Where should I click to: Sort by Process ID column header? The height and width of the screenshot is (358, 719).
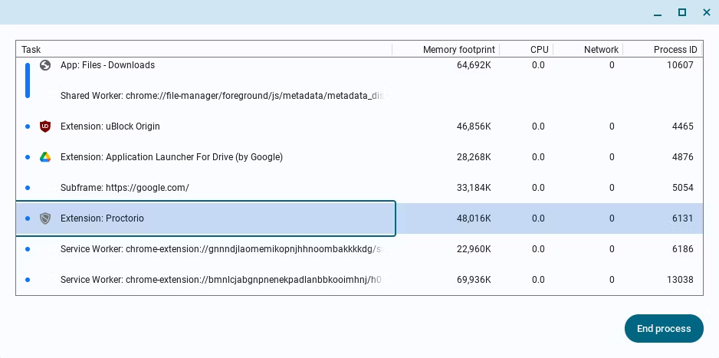[x=675, y=49]
